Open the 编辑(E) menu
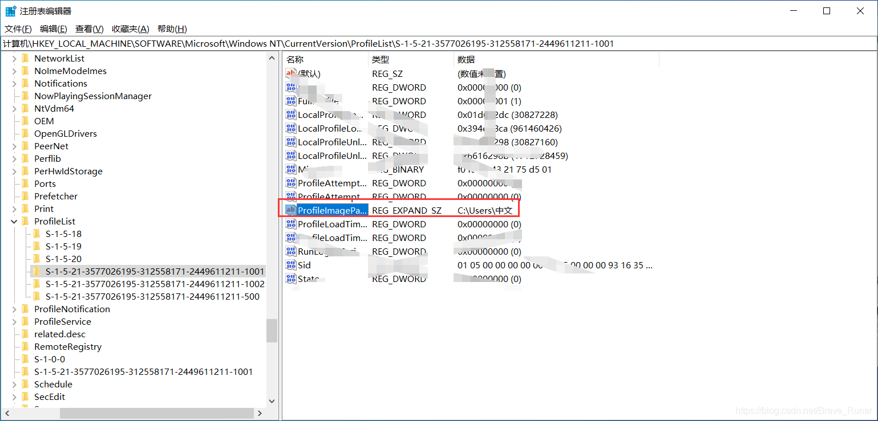 (53, 29)
